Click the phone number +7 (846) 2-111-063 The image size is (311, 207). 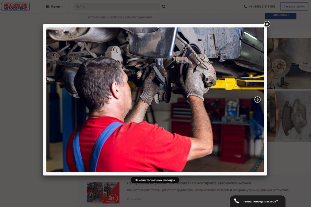[262, 6]
